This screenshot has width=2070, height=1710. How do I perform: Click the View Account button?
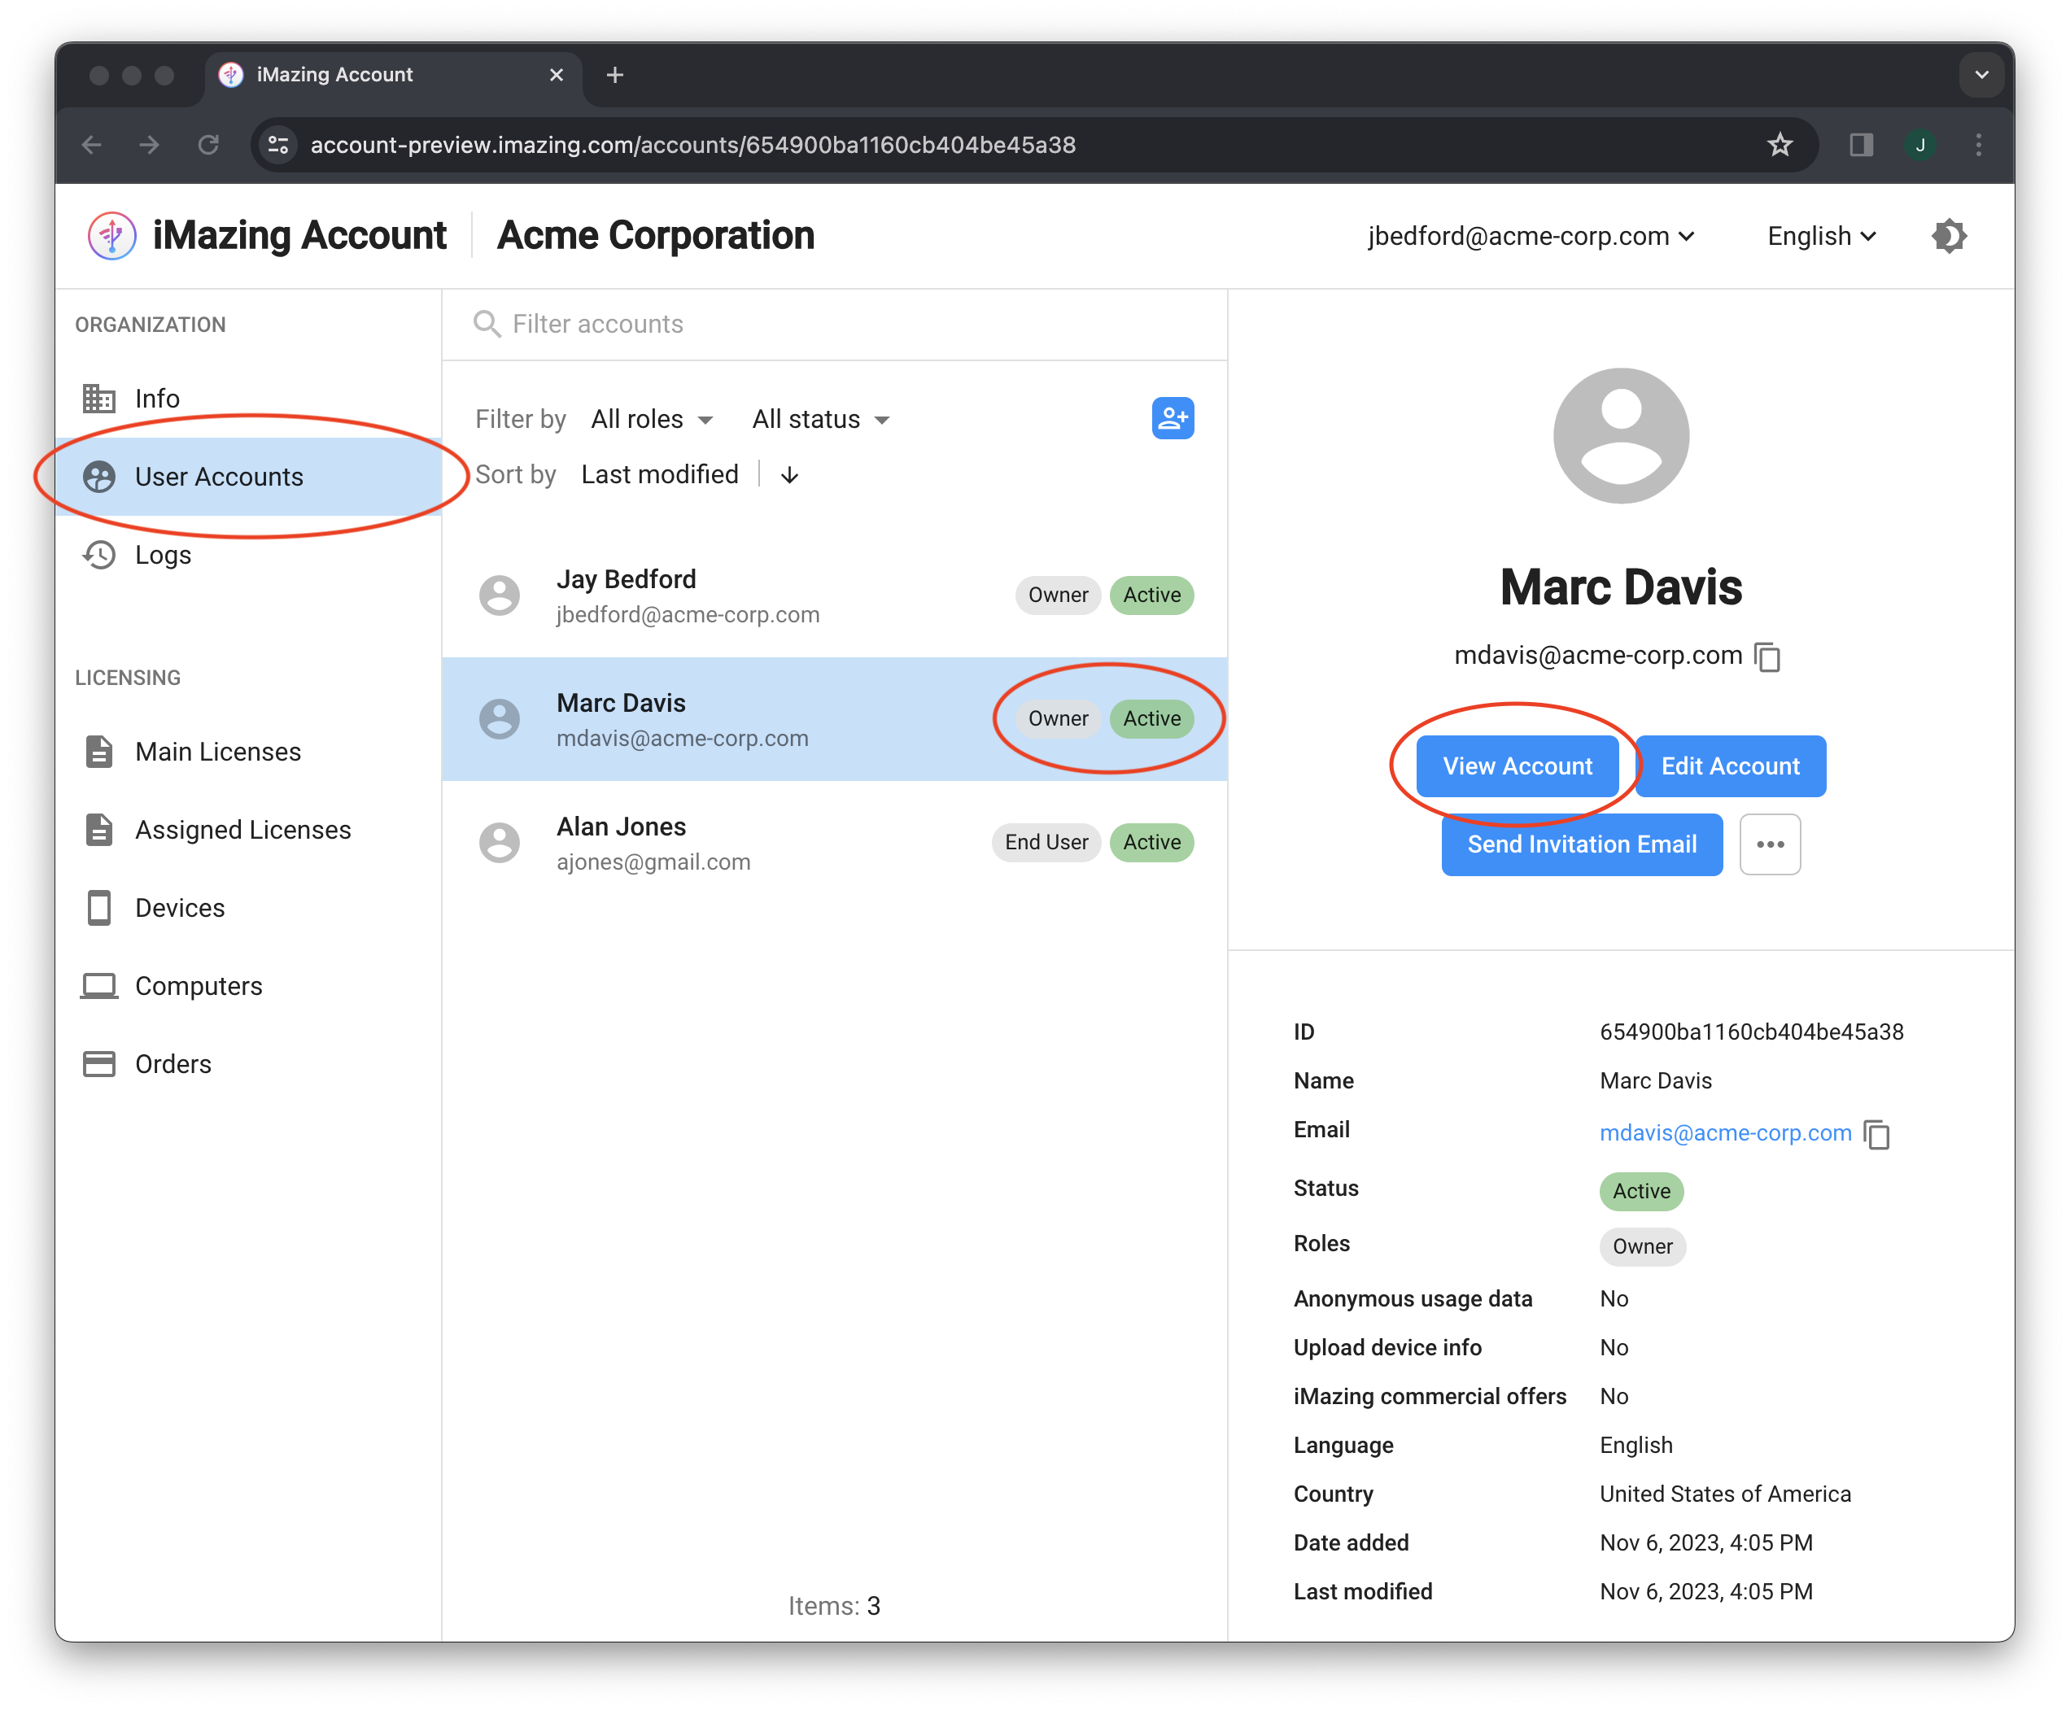click(x=1517, y=766)
